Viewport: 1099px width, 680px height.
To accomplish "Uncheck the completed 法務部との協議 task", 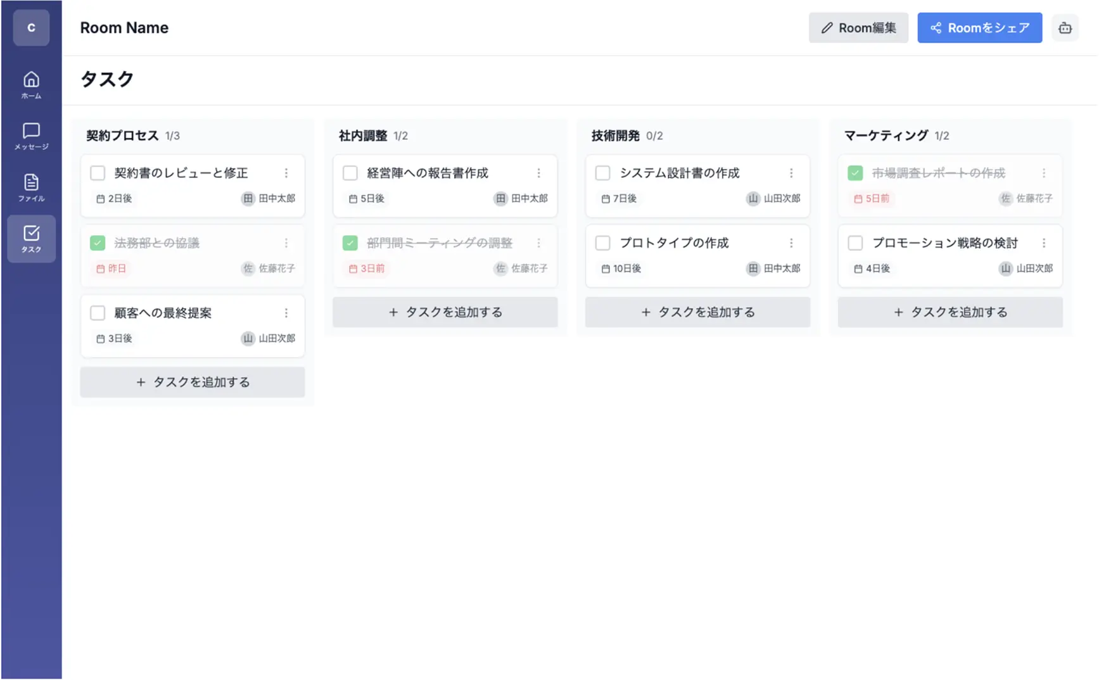I will point(98,243).
